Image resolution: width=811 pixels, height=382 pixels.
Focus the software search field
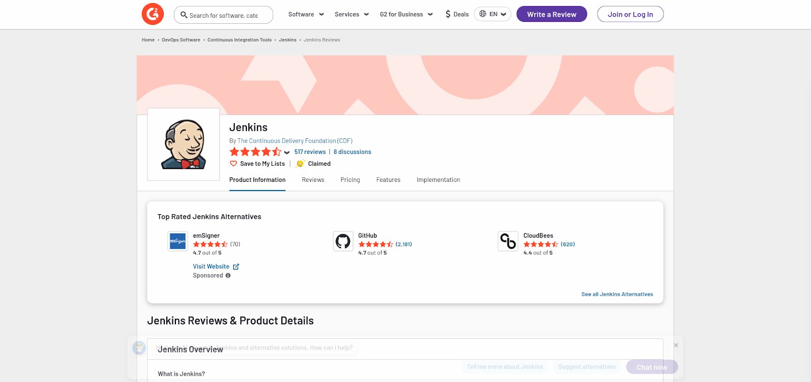[x=224, y=15]
